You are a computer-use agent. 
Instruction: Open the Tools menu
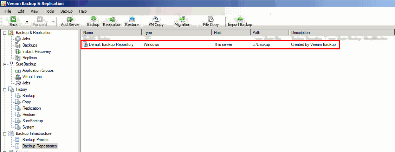pyautogui.click(x=50, y=11)
